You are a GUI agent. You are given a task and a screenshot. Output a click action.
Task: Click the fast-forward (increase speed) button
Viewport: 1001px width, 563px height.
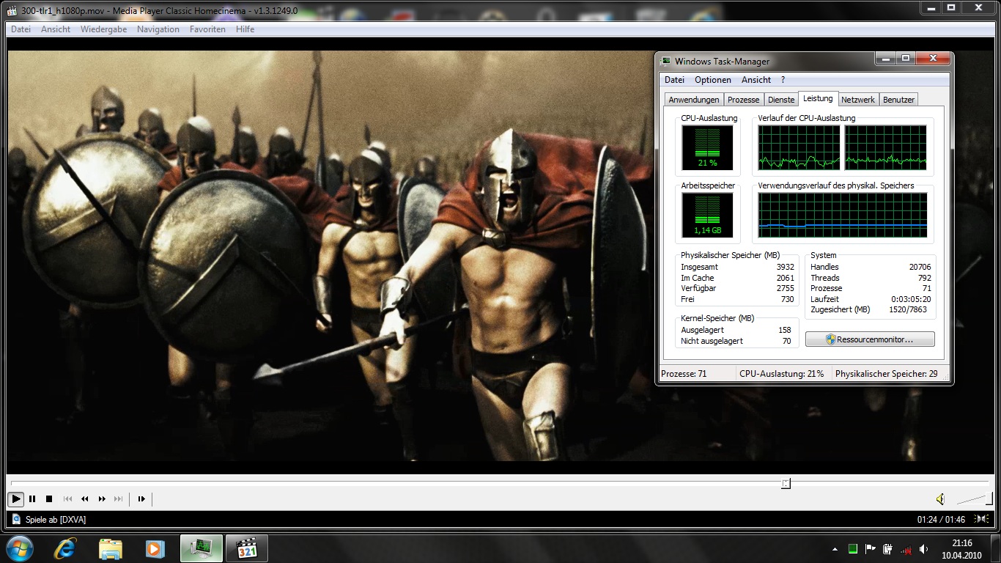[102, 499]
